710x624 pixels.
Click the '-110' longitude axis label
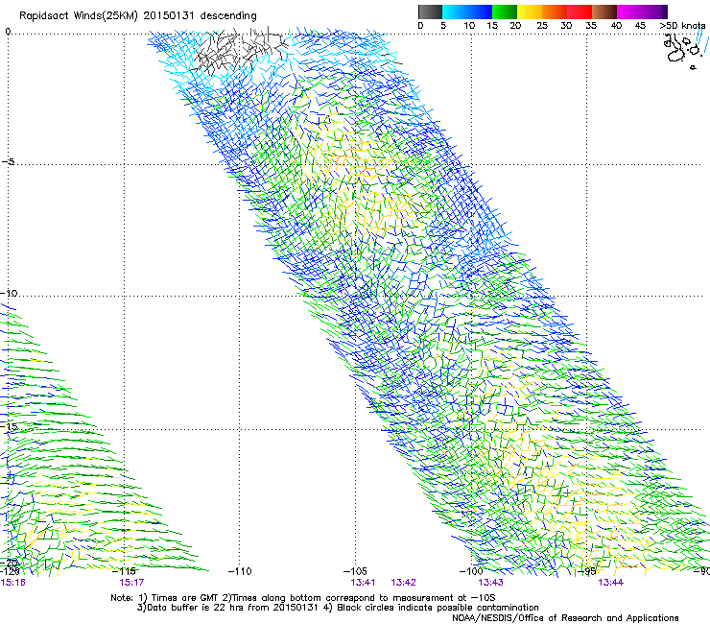point(240,571)
